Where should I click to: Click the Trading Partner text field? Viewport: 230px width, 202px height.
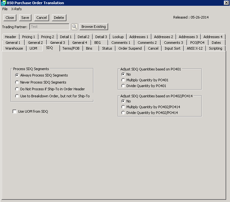[x=49, y=27]
